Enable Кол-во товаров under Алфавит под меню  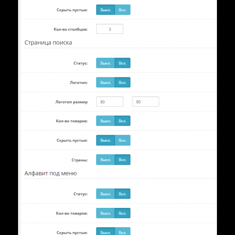tap(123, 213)
